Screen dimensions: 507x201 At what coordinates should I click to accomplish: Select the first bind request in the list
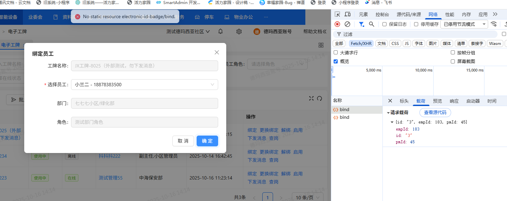(357, 109)
